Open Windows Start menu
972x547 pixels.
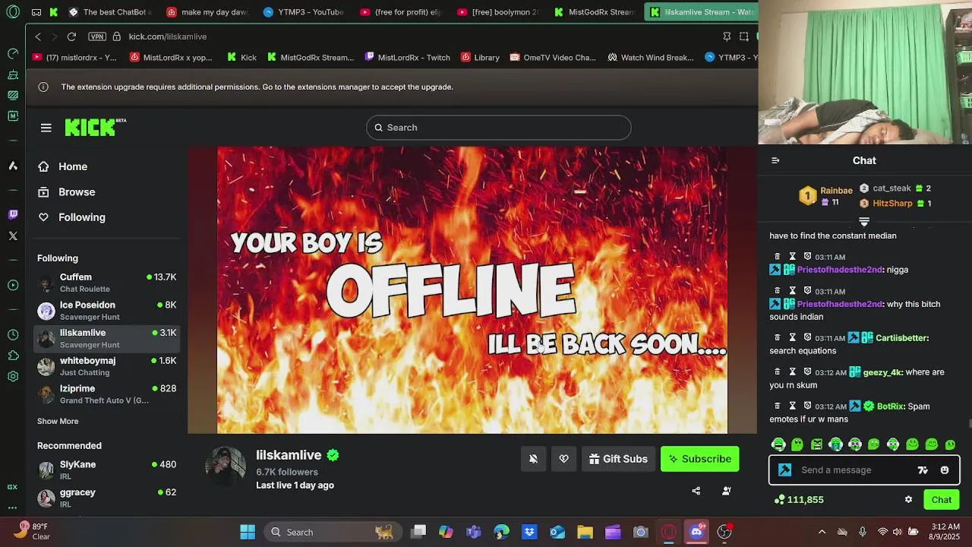(x=248, y=532)
